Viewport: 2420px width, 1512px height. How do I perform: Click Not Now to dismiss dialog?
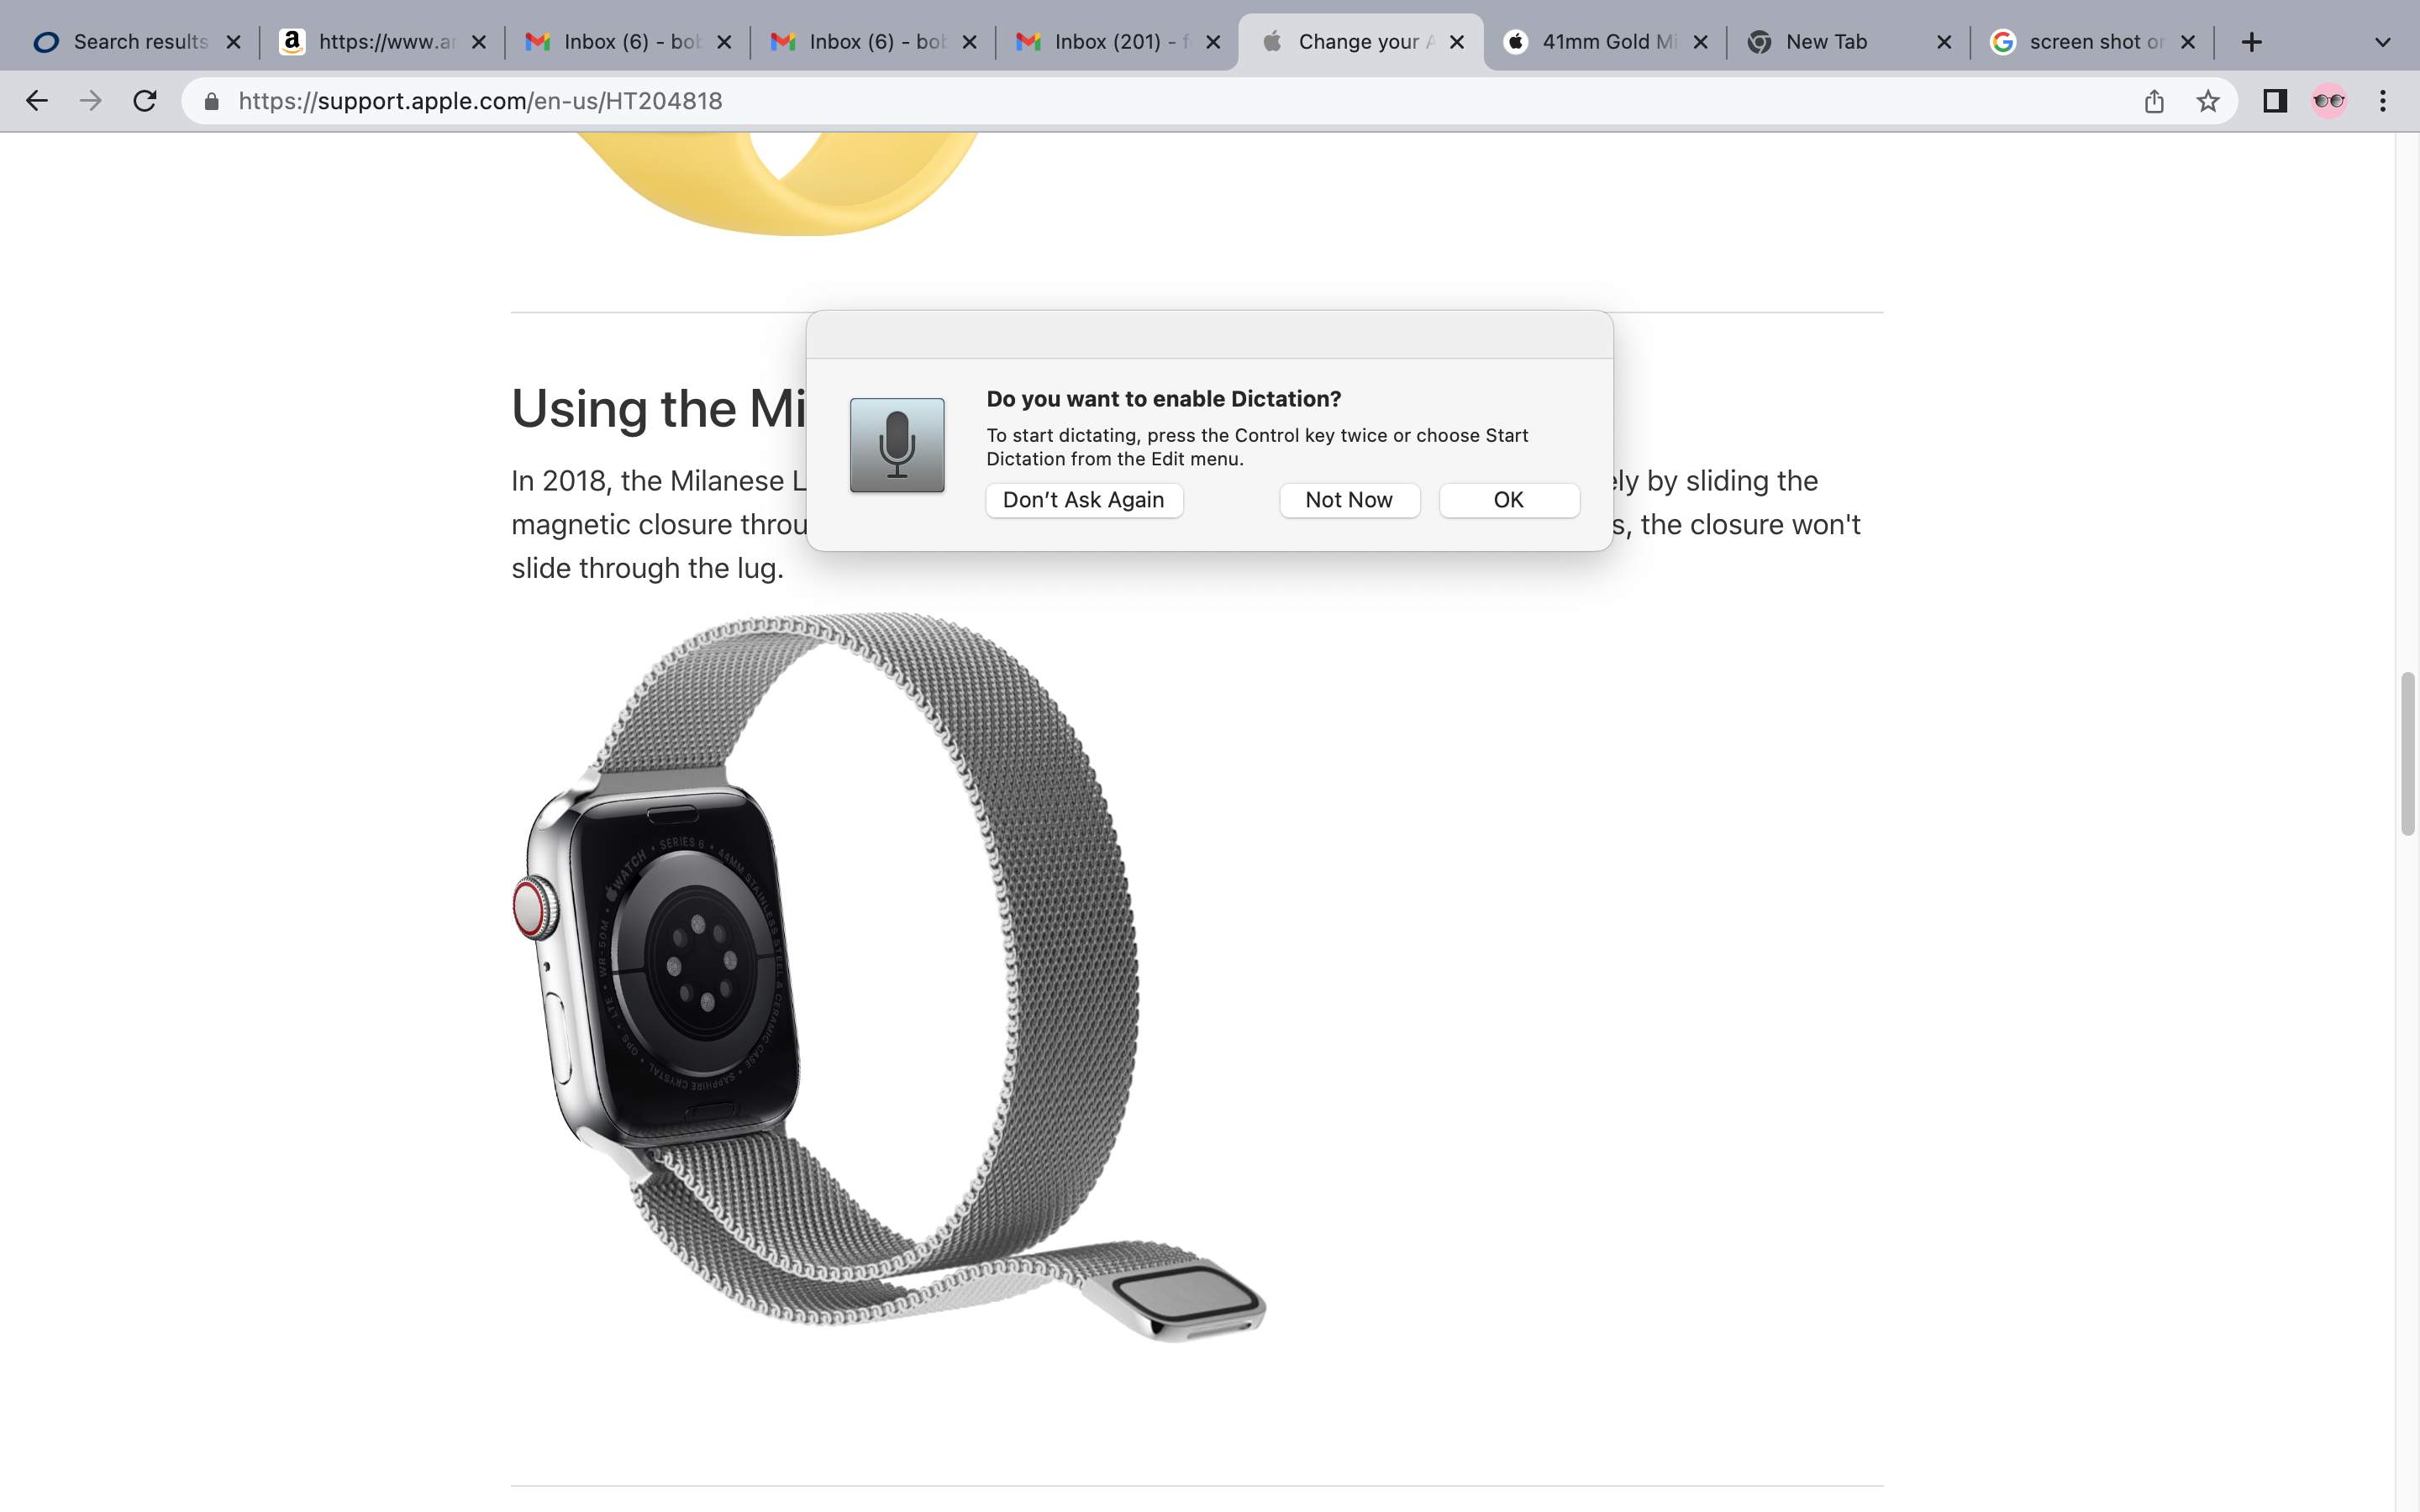click(1349, 500)
